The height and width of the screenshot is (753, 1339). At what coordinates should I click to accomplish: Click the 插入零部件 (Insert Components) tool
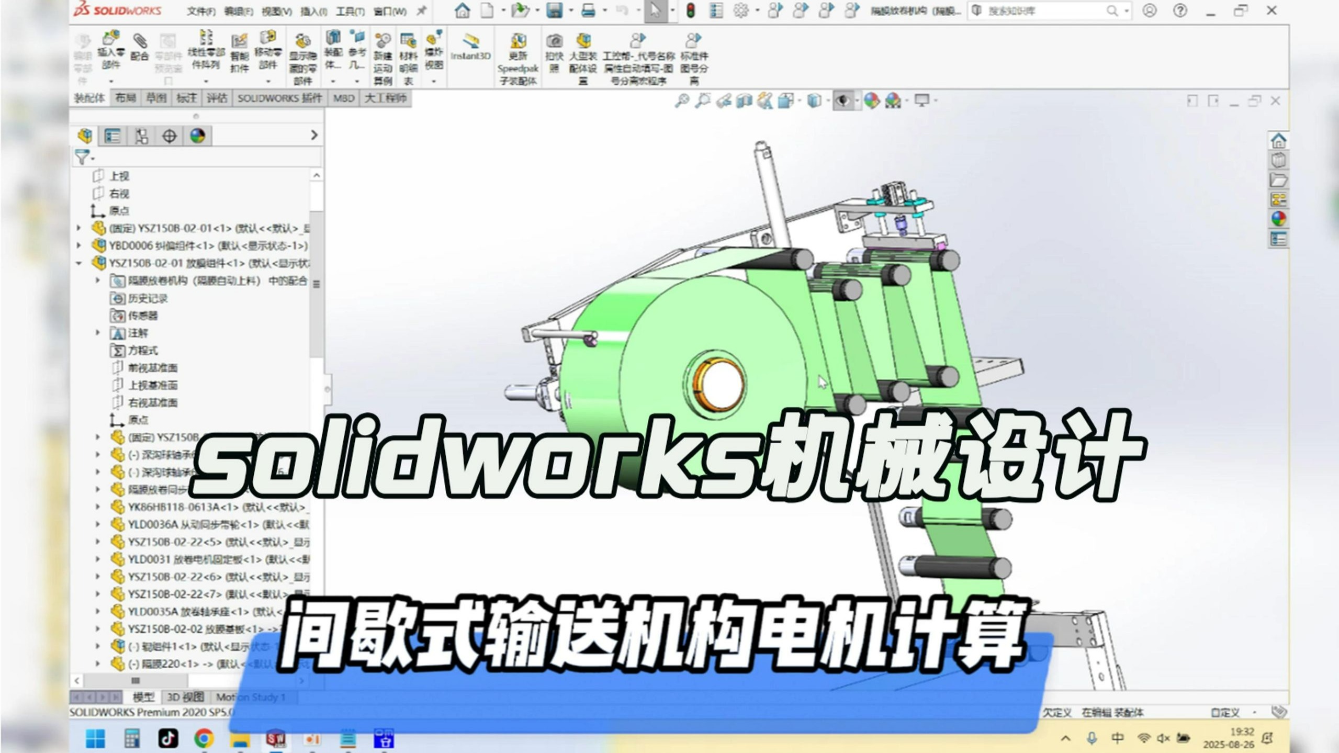coord(111,51)
